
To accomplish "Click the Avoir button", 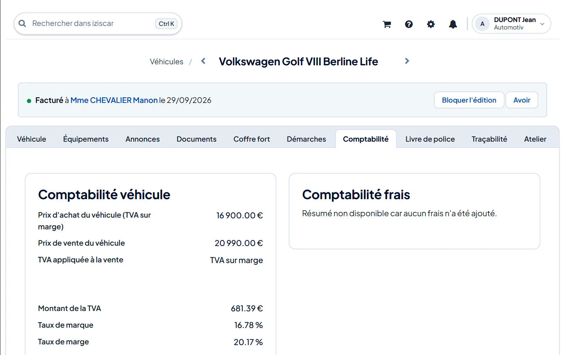I will [x=522, y=100].
